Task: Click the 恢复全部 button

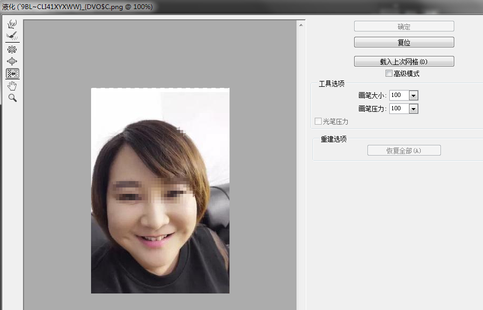Action: 404,151
